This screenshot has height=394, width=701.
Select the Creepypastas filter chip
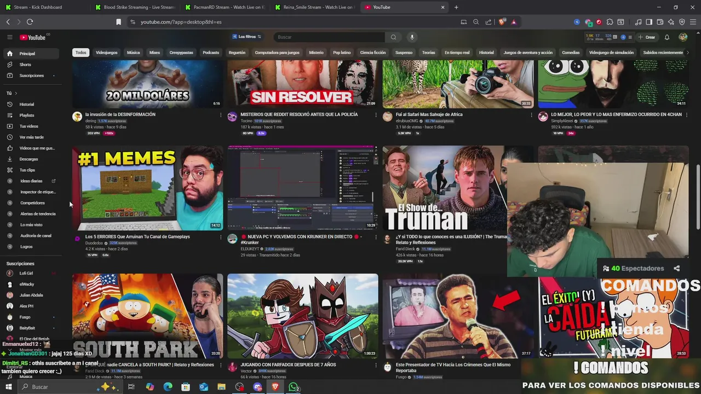pos(181,53)
